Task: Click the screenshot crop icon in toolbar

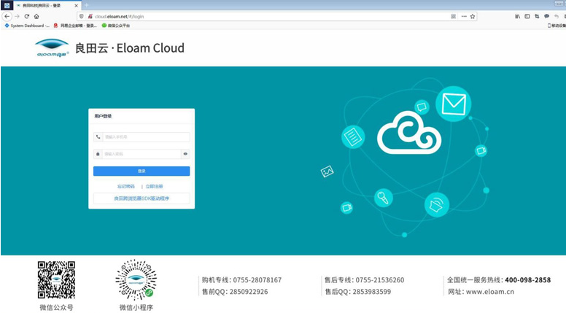Action: pyautogui.click(x=537, y=16)
